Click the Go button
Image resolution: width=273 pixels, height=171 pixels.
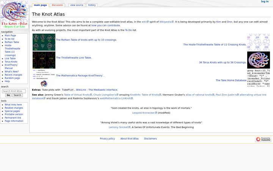[x=8, y=95]
